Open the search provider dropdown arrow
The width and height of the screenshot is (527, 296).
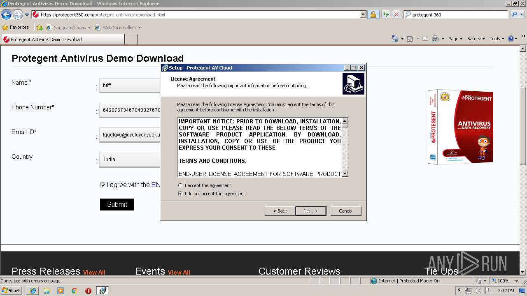[x=522, y=14]
